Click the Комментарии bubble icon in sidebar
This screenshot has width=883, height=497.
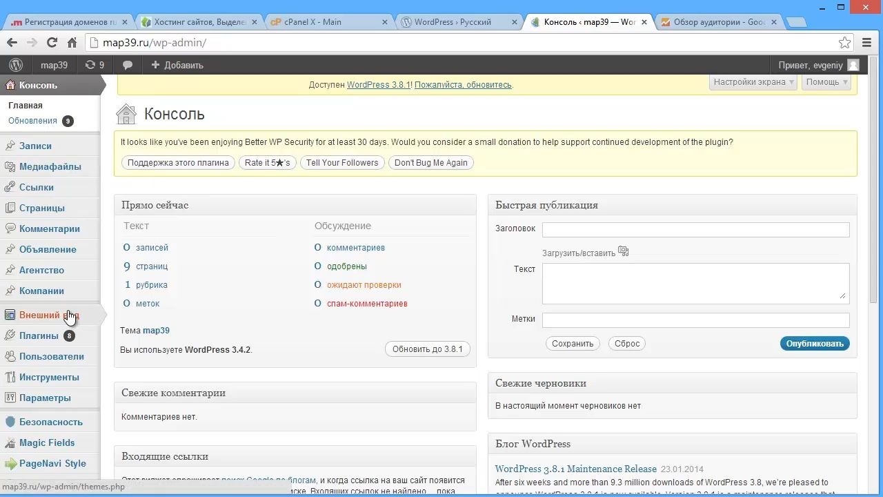click(10, 228)
